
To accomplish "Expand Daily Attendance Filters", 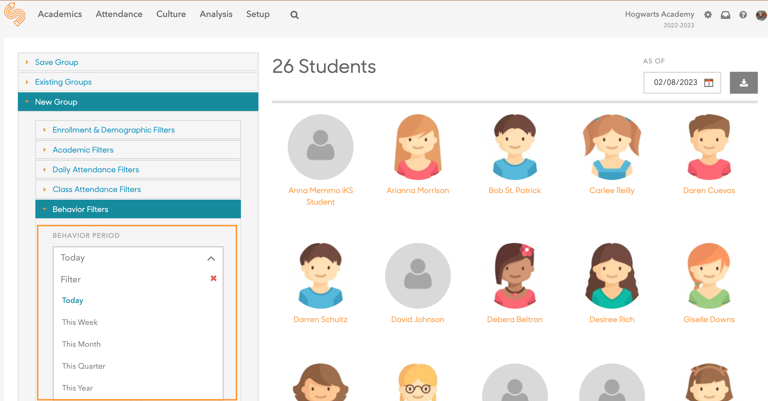I will pyautogui.click(x=138, y=170).
